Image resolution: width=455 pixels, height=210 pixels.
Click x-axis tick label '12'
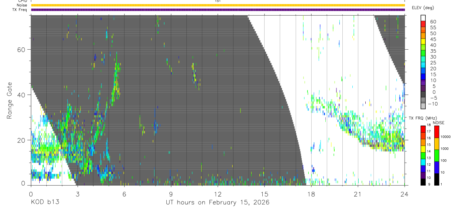pos(218,194)
